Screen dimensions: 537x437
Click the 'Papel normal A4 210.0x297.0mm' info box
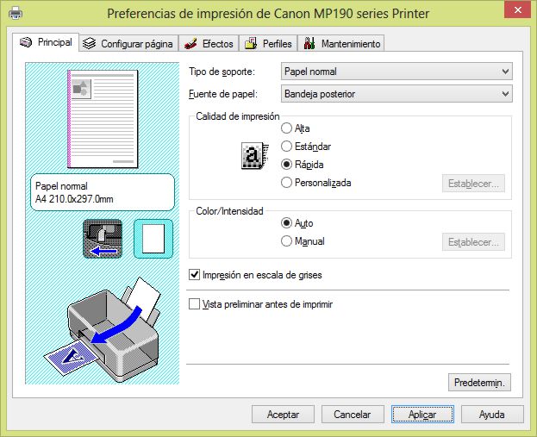pyautogui.click(x=103, y=192)
